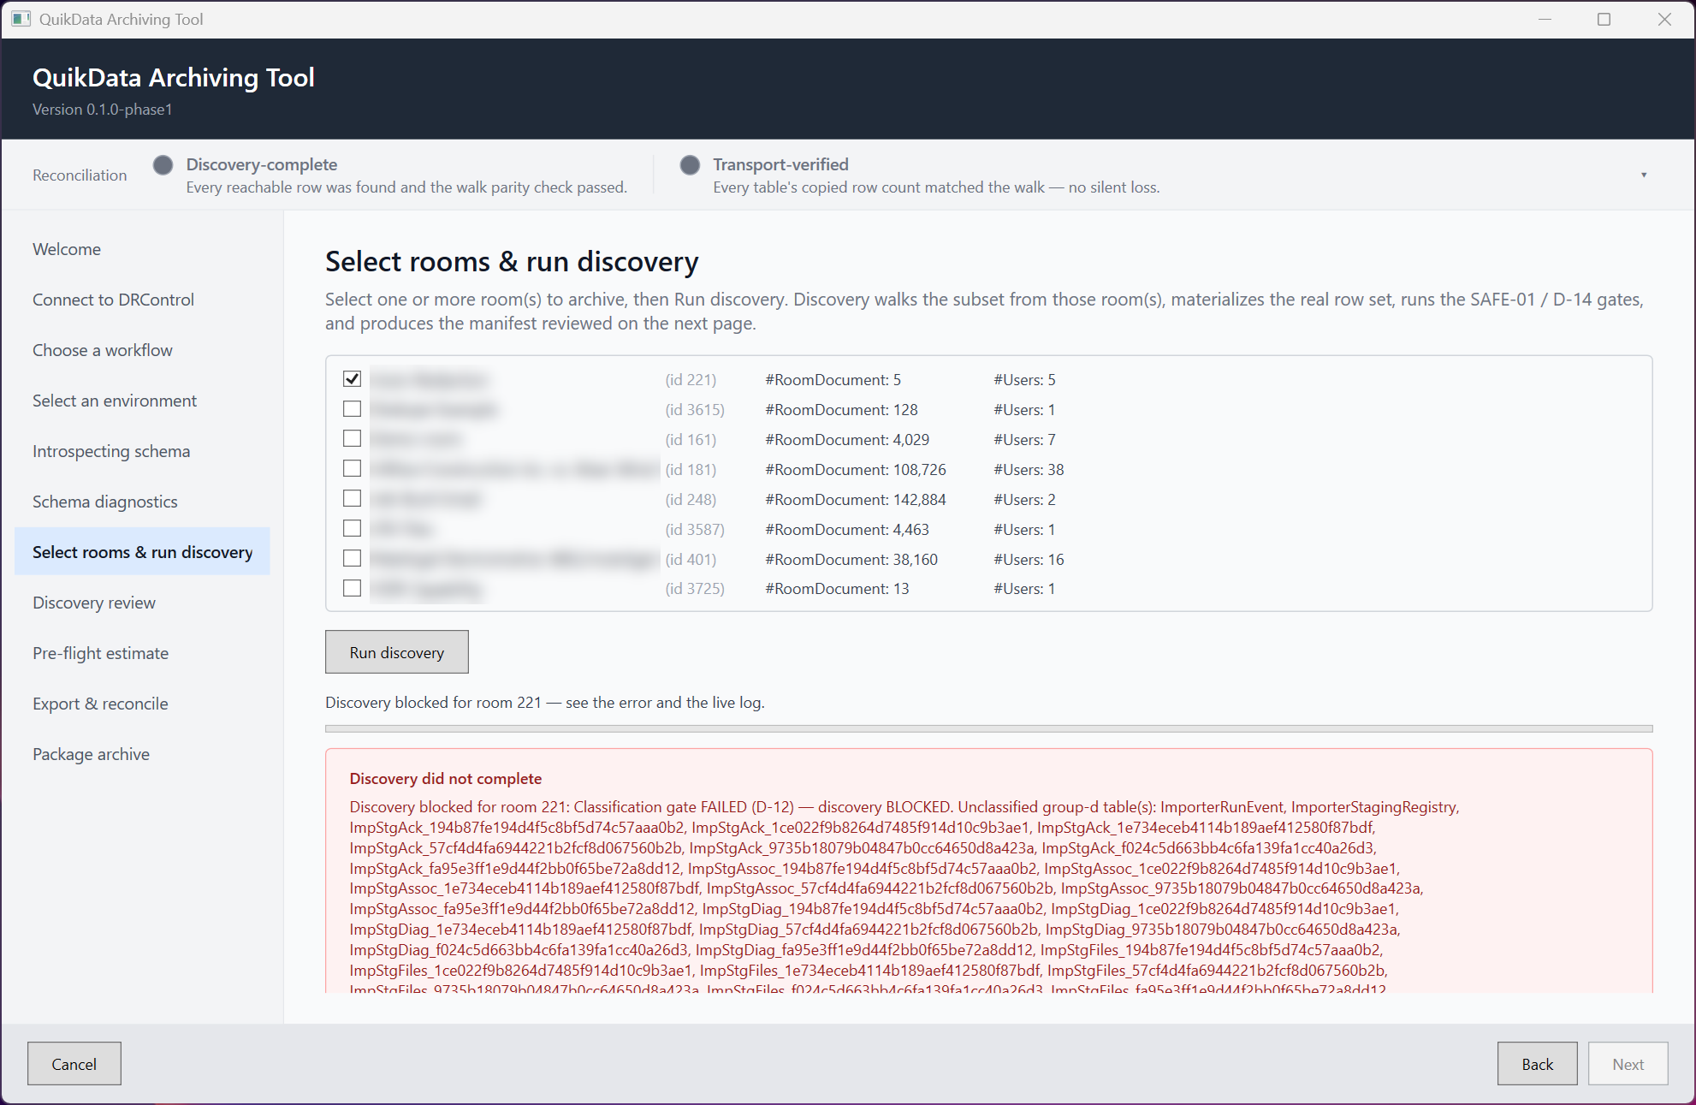The width and height of the screenshot is (1696, 1105).
Task: Expand the Reconciliation panel dropdown arrow
Action: [1644, 175]
